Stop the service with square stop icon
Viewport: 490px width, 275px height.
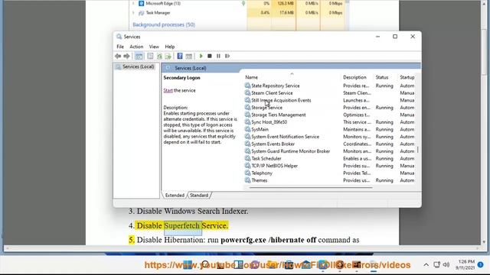(x=210, y=56)
